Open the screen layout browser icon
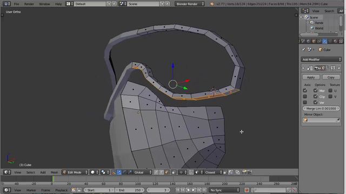 click(70, 4)
